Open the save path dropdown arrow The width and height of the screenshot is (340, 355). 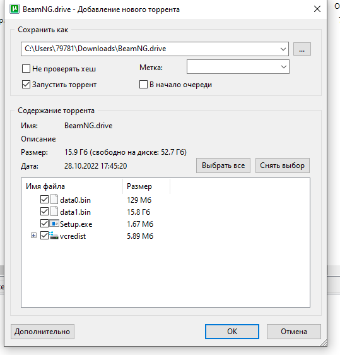[283, 49]
